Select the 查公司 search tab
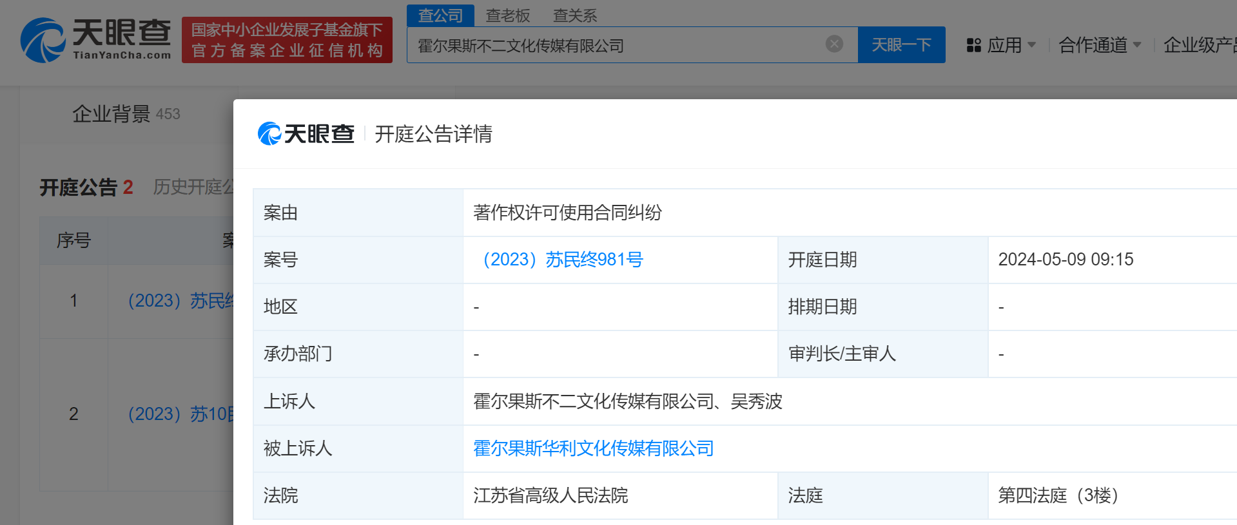The image size is (1237, 525). pyautogui.click(x=440, y=15)
